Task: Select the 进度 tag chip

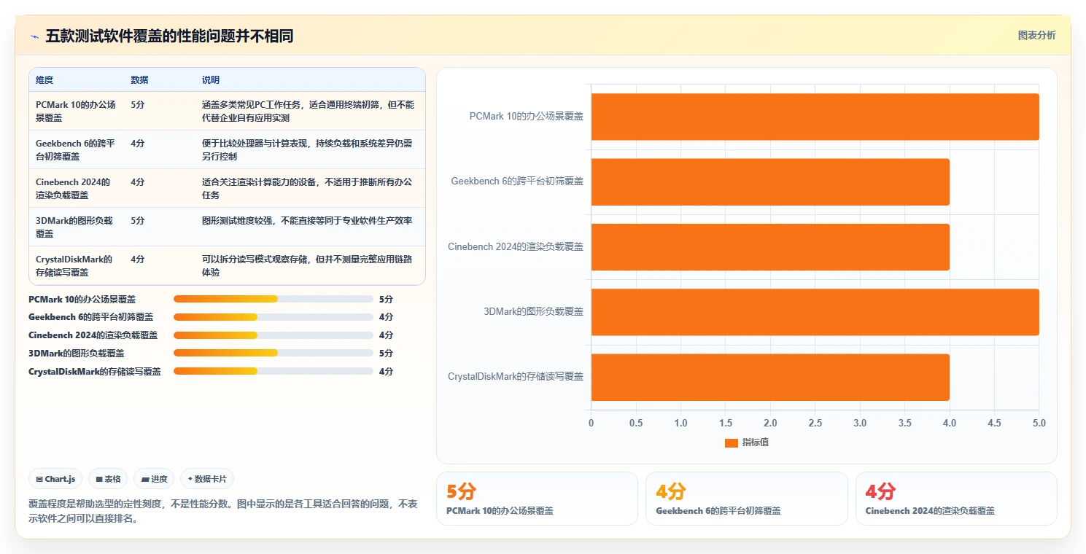Action: pyautogui.click(x=155, y=479)
